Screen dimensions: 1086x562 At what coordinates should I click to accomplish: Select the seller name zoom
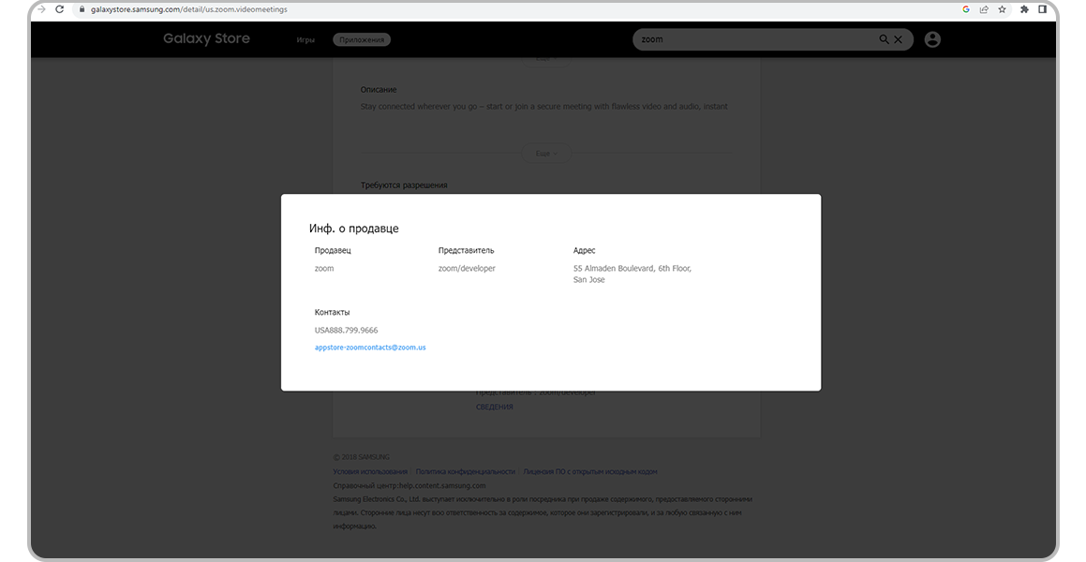tap(324, 269)
